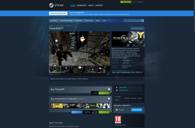The height and width of the screenshot is (128, 195).
Task: Click the Sci-fi tag
Action: (x=133, y=72)
